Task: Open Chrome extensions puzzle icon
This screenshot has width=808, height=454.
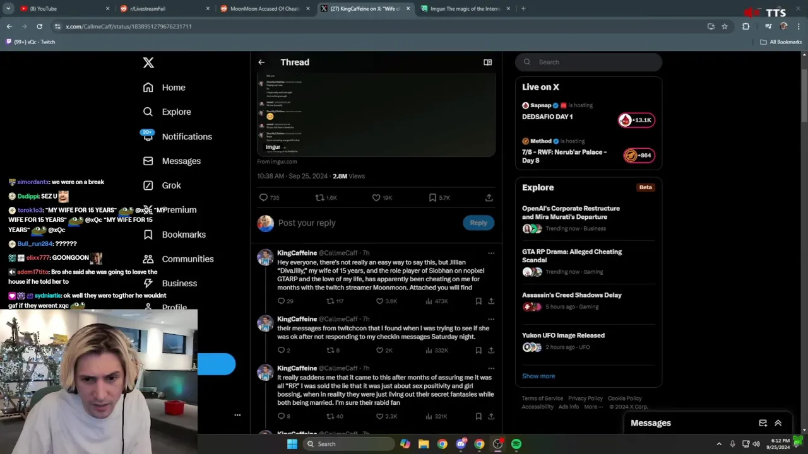Action: 746,26
